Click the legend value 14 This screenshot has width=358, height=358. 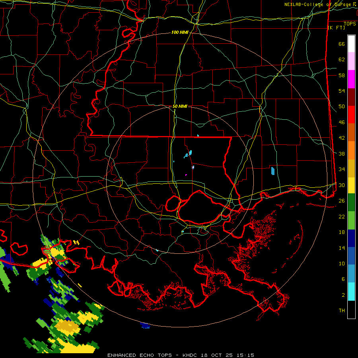tap(342, 248)
